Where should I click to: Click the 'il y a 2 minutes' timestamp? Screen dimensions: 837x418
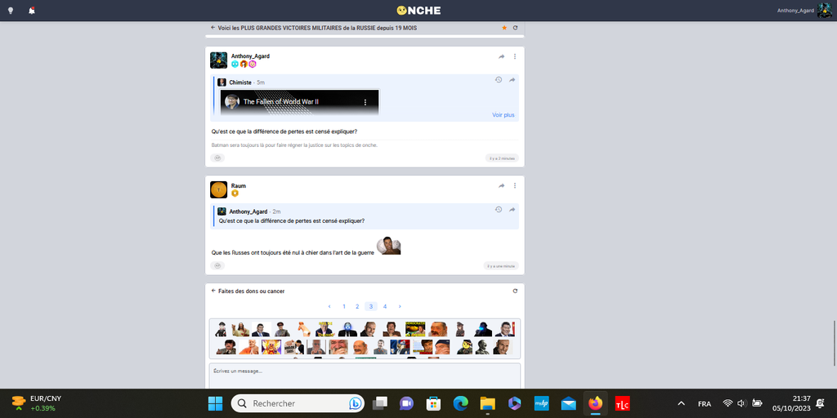[502, 158]
